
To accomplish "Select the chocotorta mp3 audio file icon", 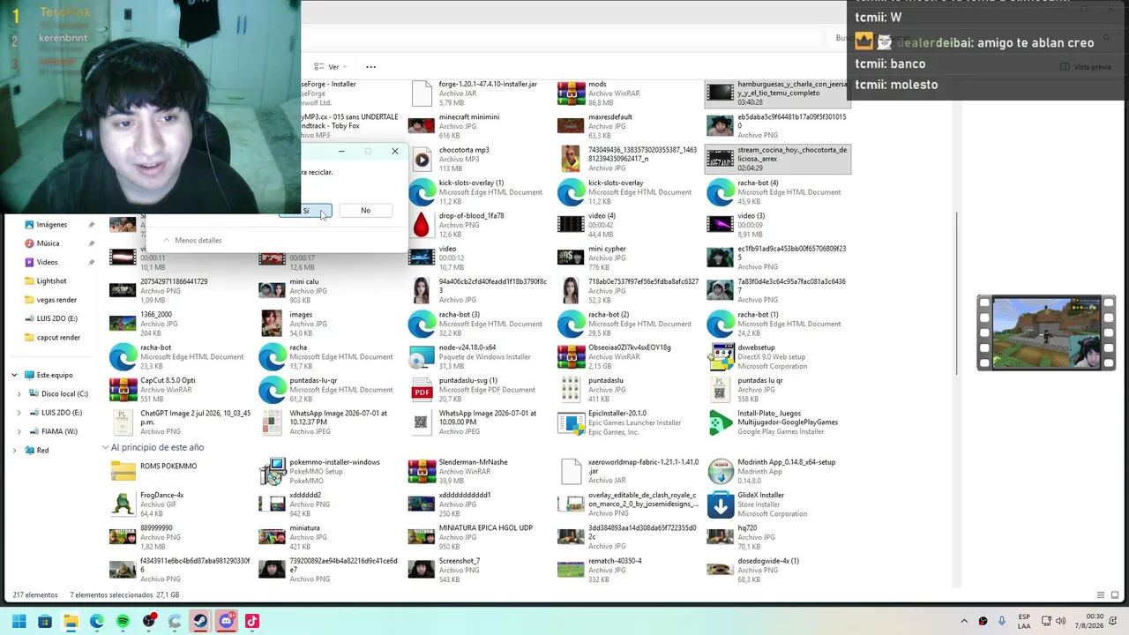I will coord(422,159).
